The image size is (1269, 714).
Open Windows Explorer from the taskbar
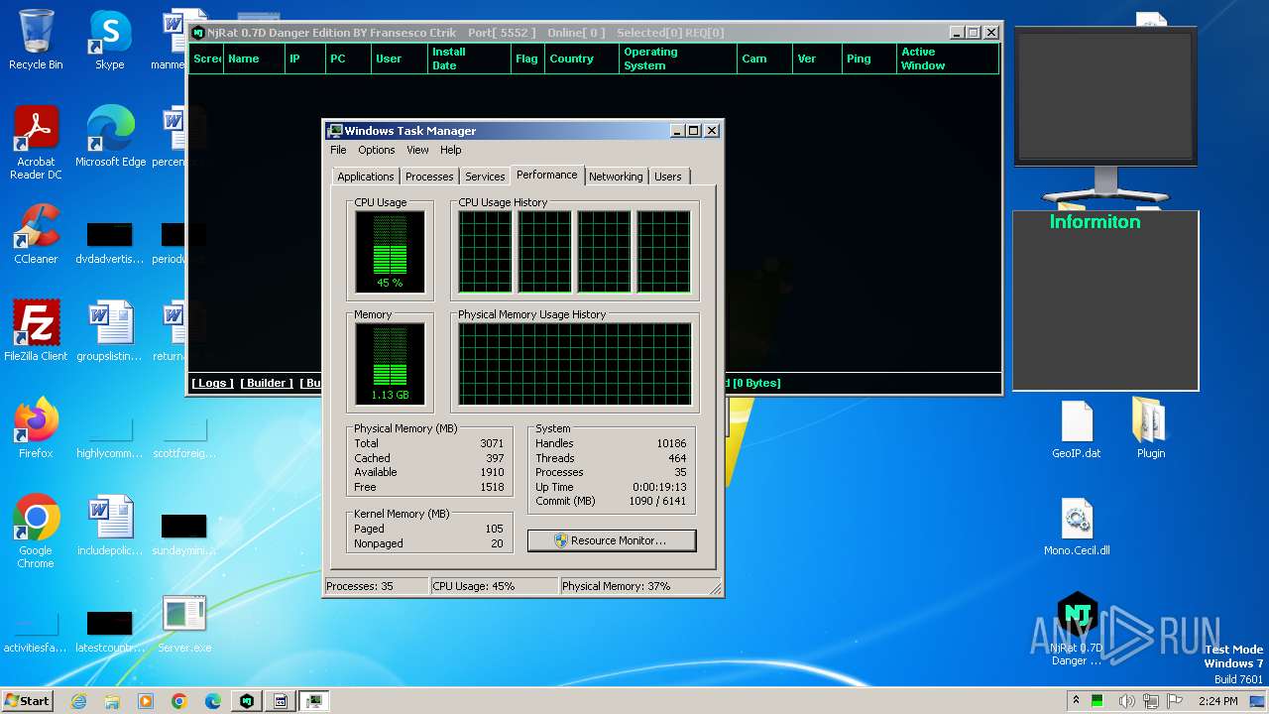pos(112,701)
